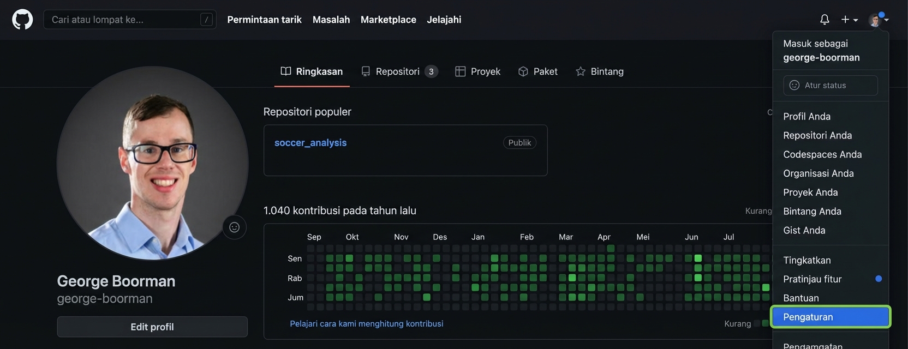Screen dimensions: 908x349
Task: Open Pengaturan from user menu
Action: [831, 317]
